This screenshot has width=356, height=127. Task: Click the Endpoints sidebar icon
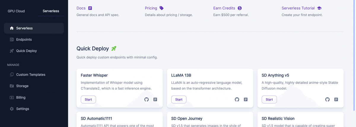pos(12,39)
